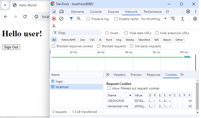Enable the Preserve log checkbox

click(88, 19)
